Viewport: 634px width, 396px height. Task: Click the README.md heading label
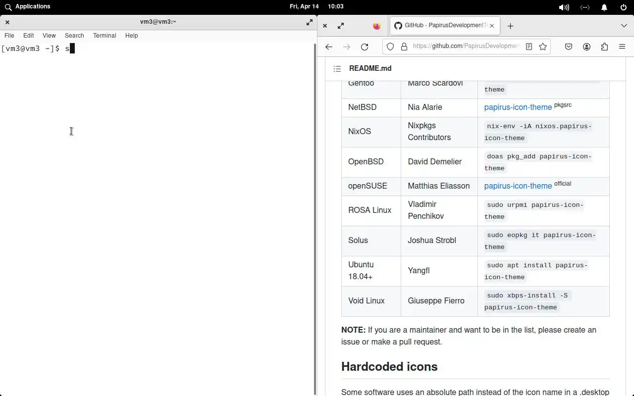pyautogui.click(x=370, y=68)
